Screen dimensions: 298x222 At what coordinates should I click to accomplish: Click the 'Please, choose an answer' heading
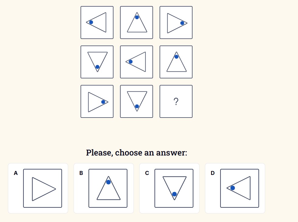[x=137, y=152]
